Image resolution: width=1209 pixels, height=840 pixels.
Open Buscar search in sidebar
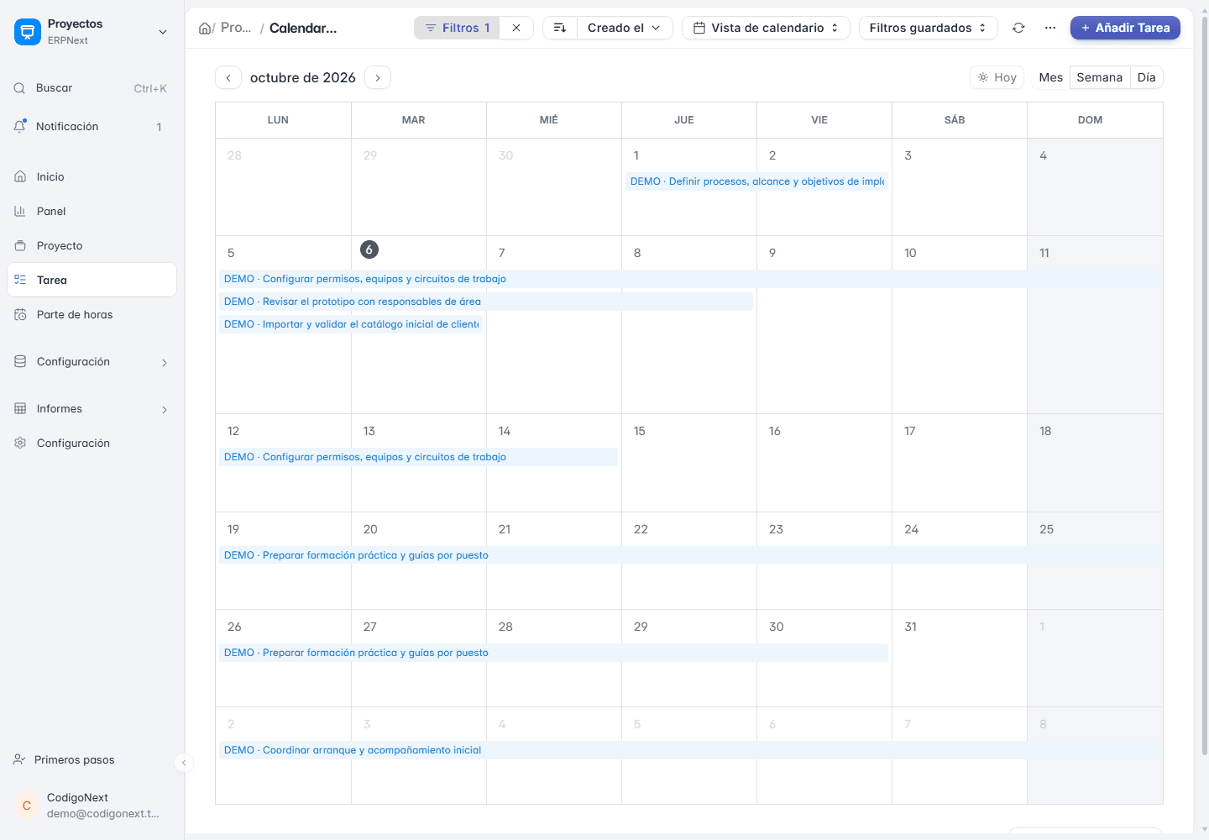(92, 88)
